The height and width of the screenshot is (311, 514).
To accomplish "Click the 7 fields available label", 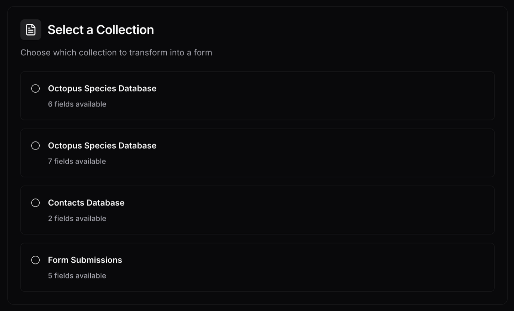I will [77, 161].
